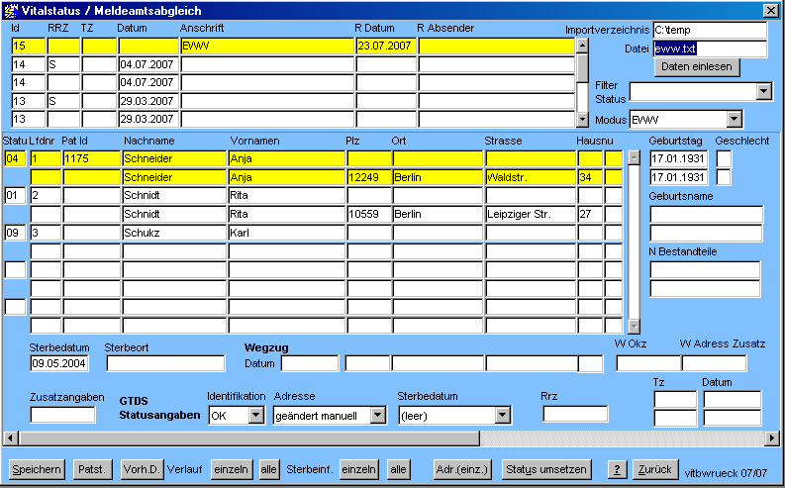
Task: Click the question mark help button
Action: [x=617, y=469]
